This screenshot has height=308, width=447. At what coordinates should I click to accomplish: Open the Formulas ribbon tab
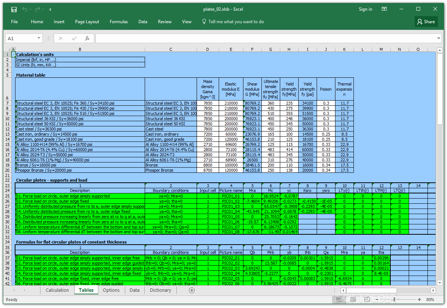pos(119,22)
